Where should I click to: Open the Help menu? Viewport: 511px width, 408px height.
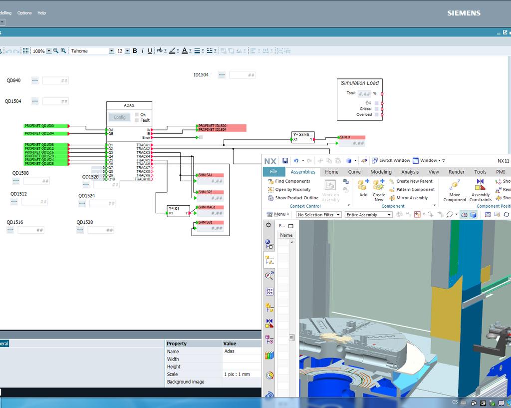[41, 13]
